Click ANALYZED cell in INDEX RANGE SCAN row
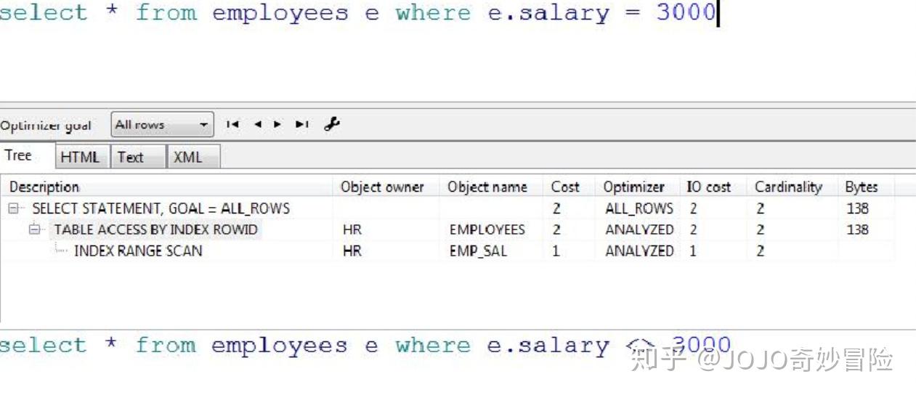This screenshot has width=916, height=395. coord(639,251)
